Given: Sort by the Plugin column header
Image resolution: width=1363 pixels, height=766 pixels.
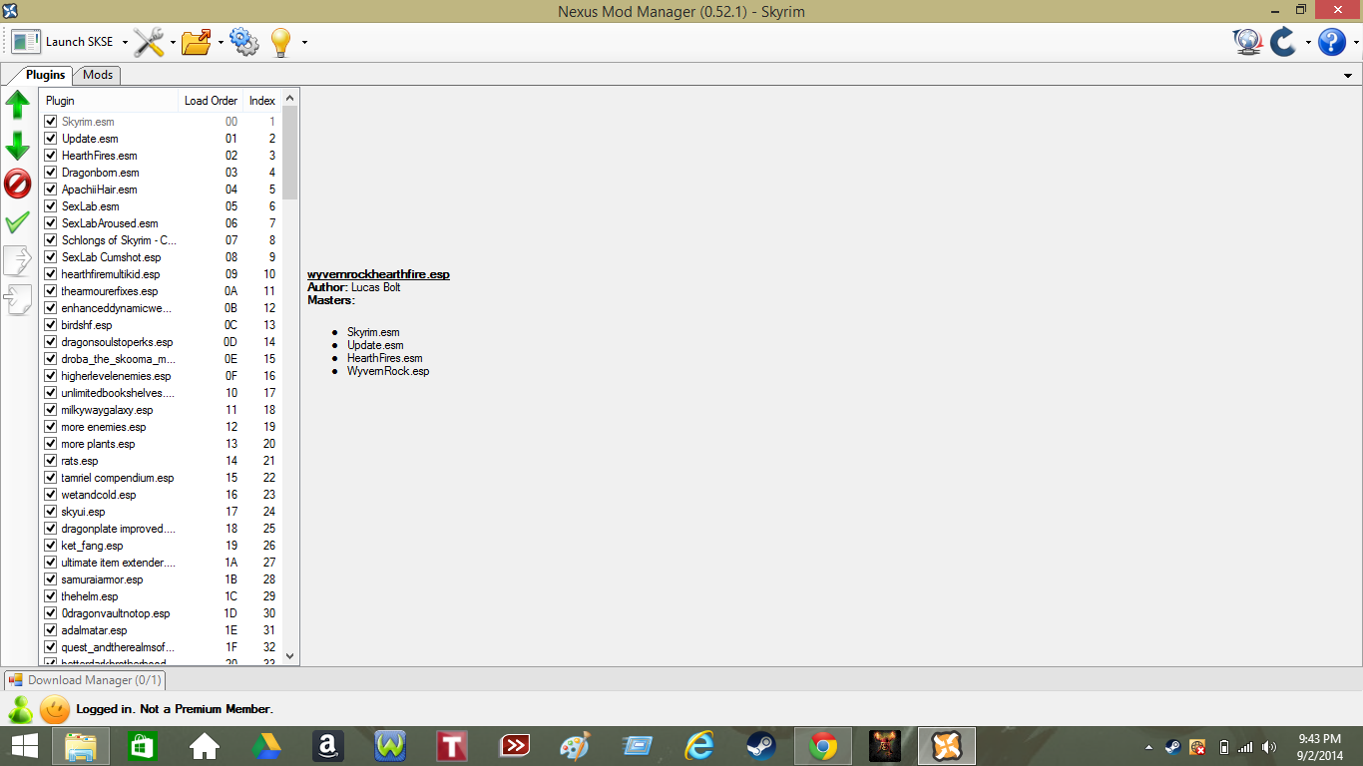Looking at the screenshot, I should click(x=109, y=101).
